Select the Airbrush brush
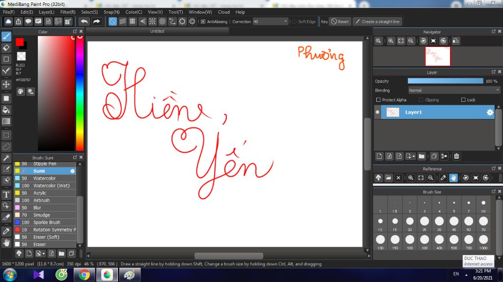The height and width of the screenshot is (282, 503). point(45,200)
